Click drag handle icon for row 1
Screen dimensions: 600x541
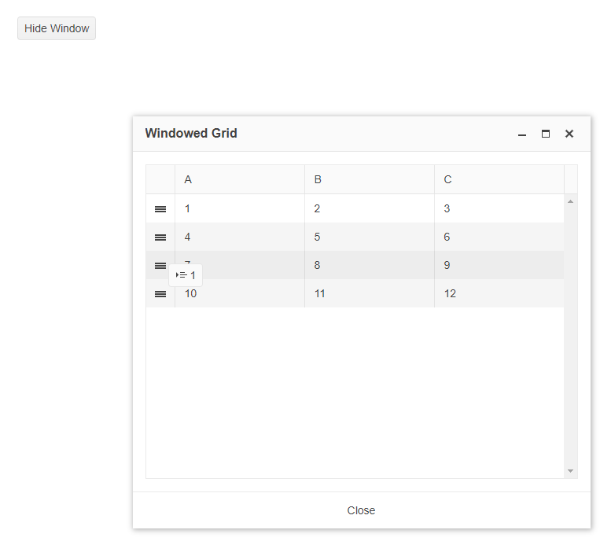point(160,209)
